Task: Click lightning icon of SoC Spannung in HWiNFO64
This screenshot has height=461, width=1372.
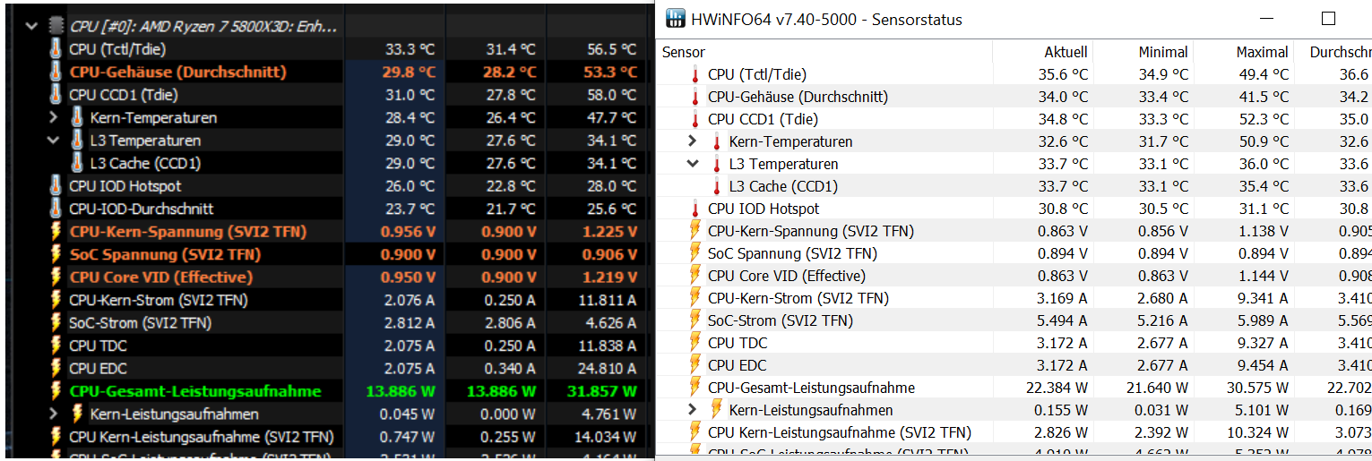Action: coord(695,253)
